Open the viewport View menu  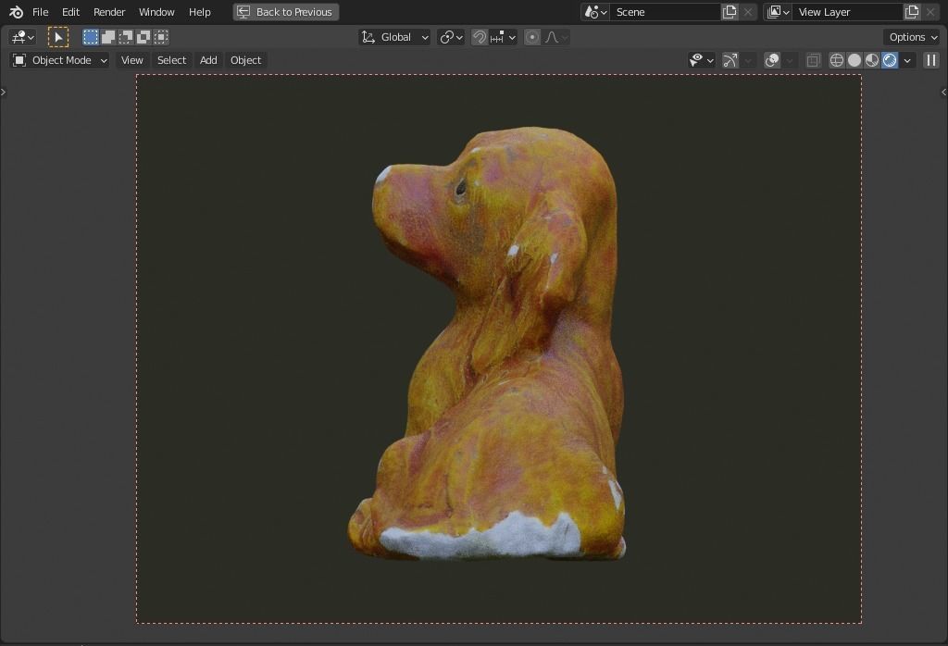coord(131,60)
